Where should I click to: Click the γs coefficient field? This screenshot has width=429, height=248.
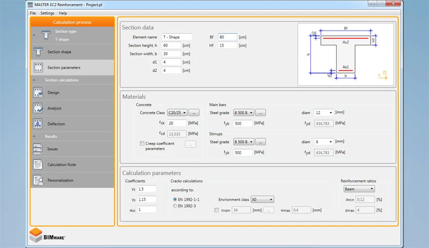[x=147, y=199]
